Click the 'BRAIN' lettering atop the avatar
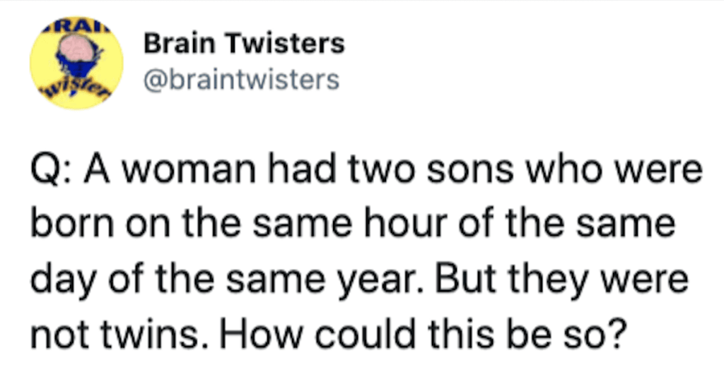Viewport: 724px width, 379px height. [x=76, y=27]
